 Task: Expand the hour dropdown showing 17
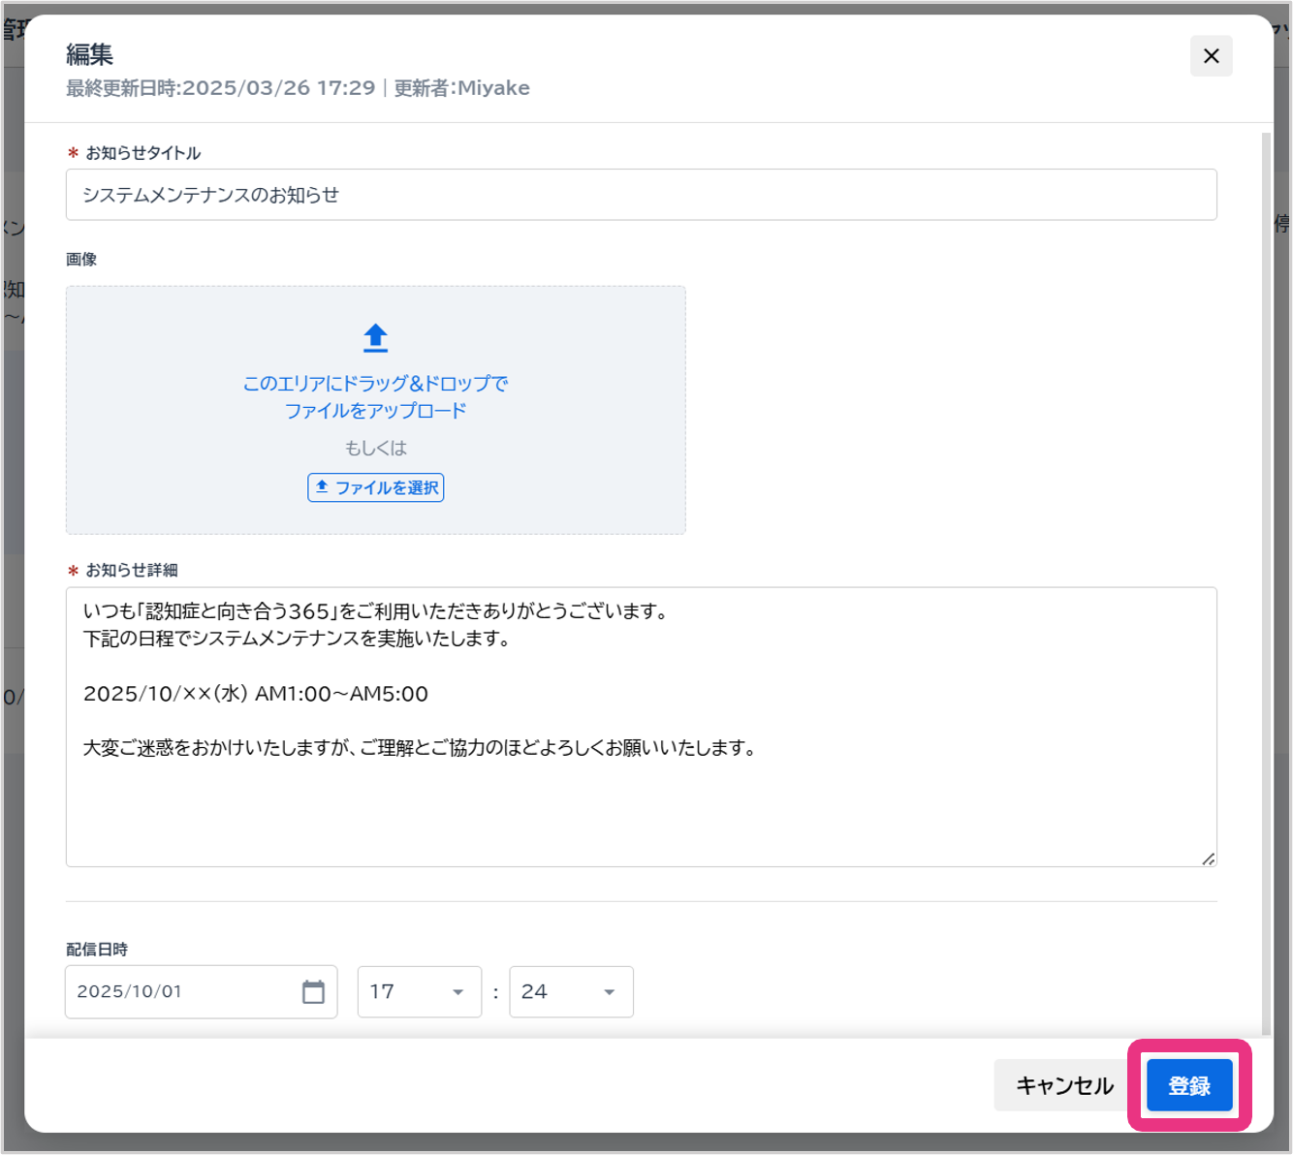419,991
